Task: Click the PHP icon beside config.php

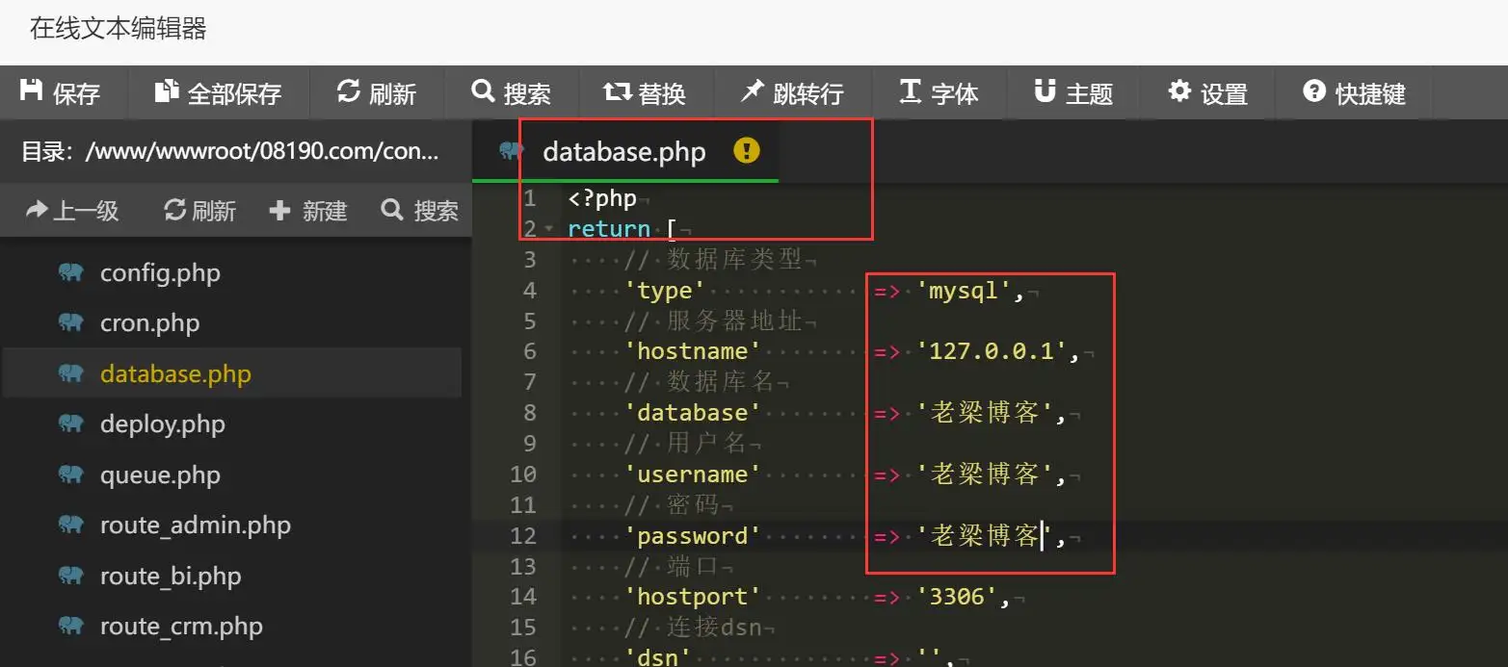Action: pos(70,272)
